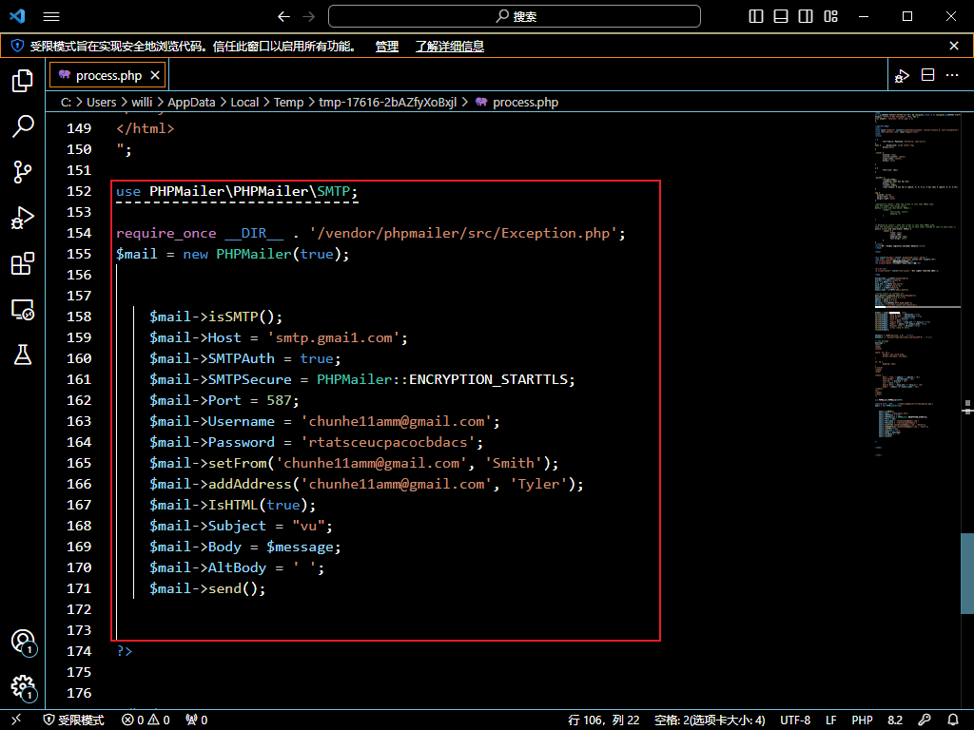Open the PHP language mode selector

862,720
